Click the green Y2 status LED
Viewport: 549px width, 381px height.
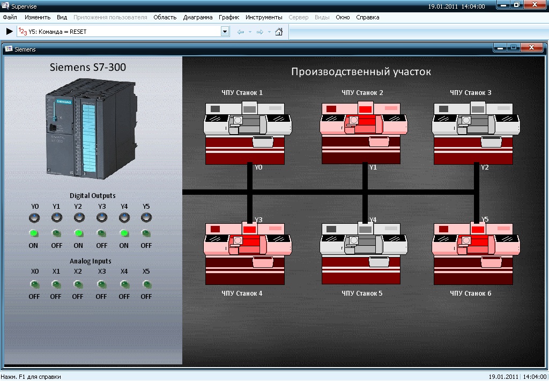78,233
